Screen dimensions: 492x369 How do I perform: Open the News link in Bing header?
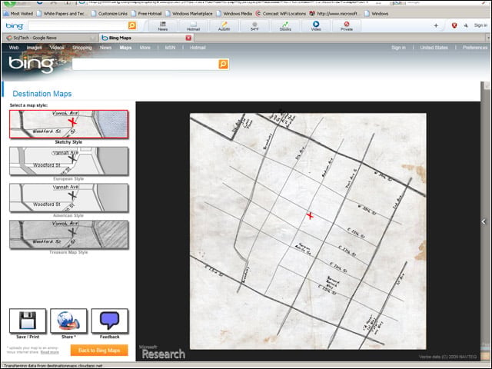(106, 48)
